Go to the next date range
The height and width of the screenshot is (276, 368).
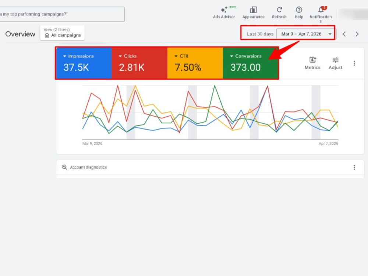click(x=357, y=34)
